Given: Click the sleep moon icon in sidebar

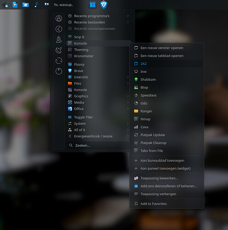Looking at the screenshot, I should 59,50.
